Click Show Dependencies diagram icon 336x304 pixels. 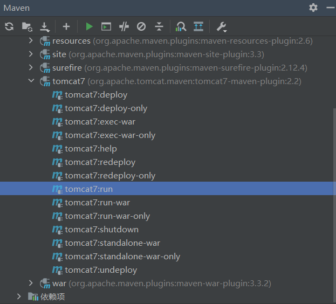point(181,27)
